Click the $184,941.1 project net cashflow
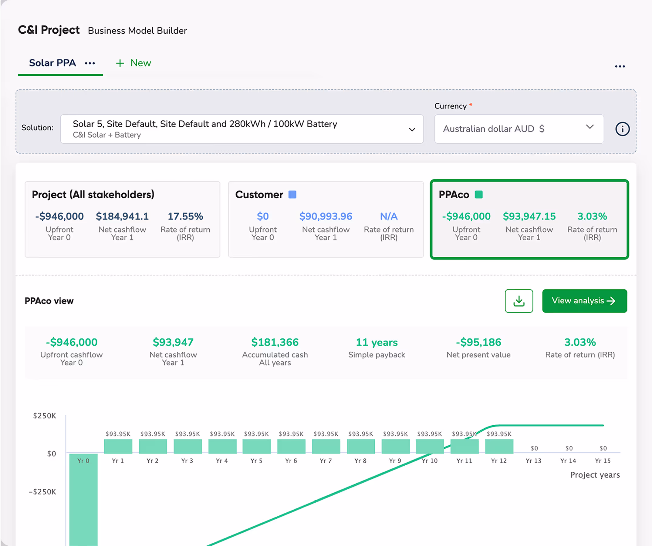 [x=122, y=216]
